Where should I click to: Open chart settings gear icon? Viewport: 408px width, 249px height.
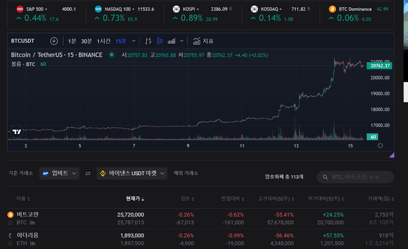coord(380,146)
